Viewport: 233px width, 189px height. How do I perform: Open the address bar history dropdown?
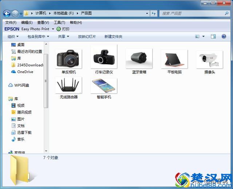tap(147, 13)
